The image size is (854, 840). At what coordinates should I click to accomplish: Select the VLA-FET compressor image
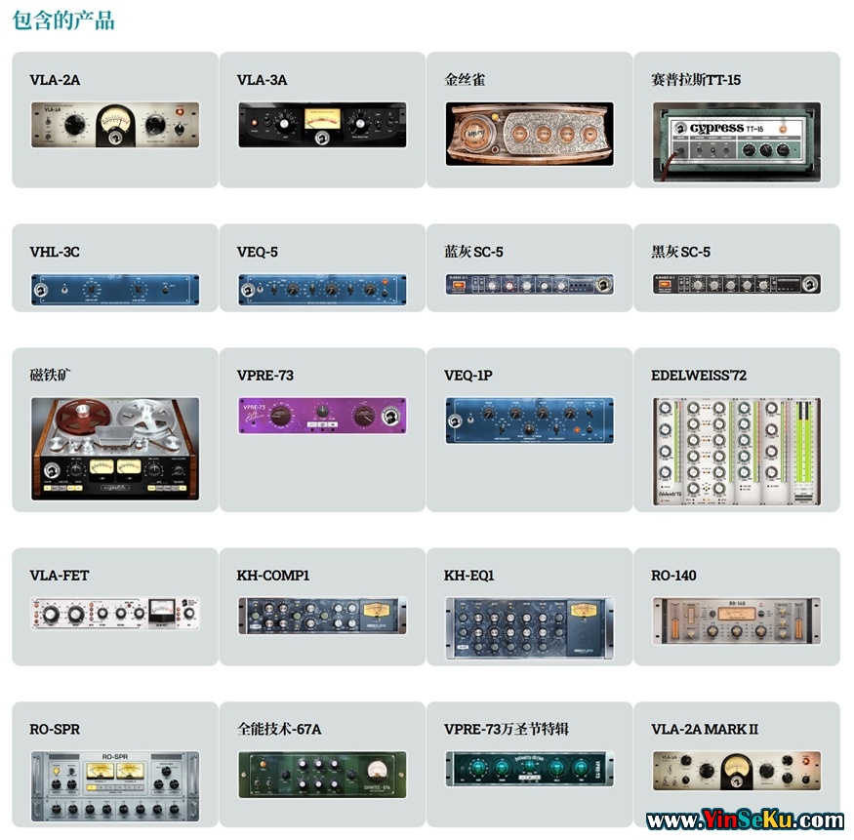pyautogui.click(x=115, y=614)
